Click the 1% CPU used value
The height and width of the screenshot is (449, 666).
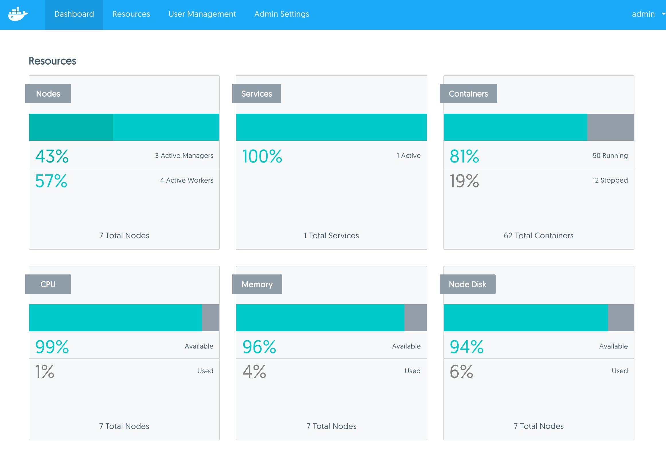(45, 372)
